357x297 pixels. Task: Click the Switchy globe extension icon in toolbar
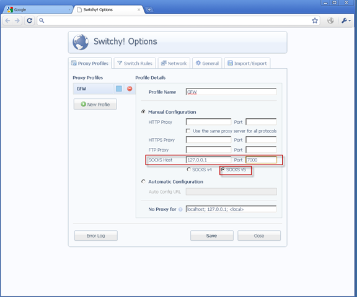[x=330, y=20]
